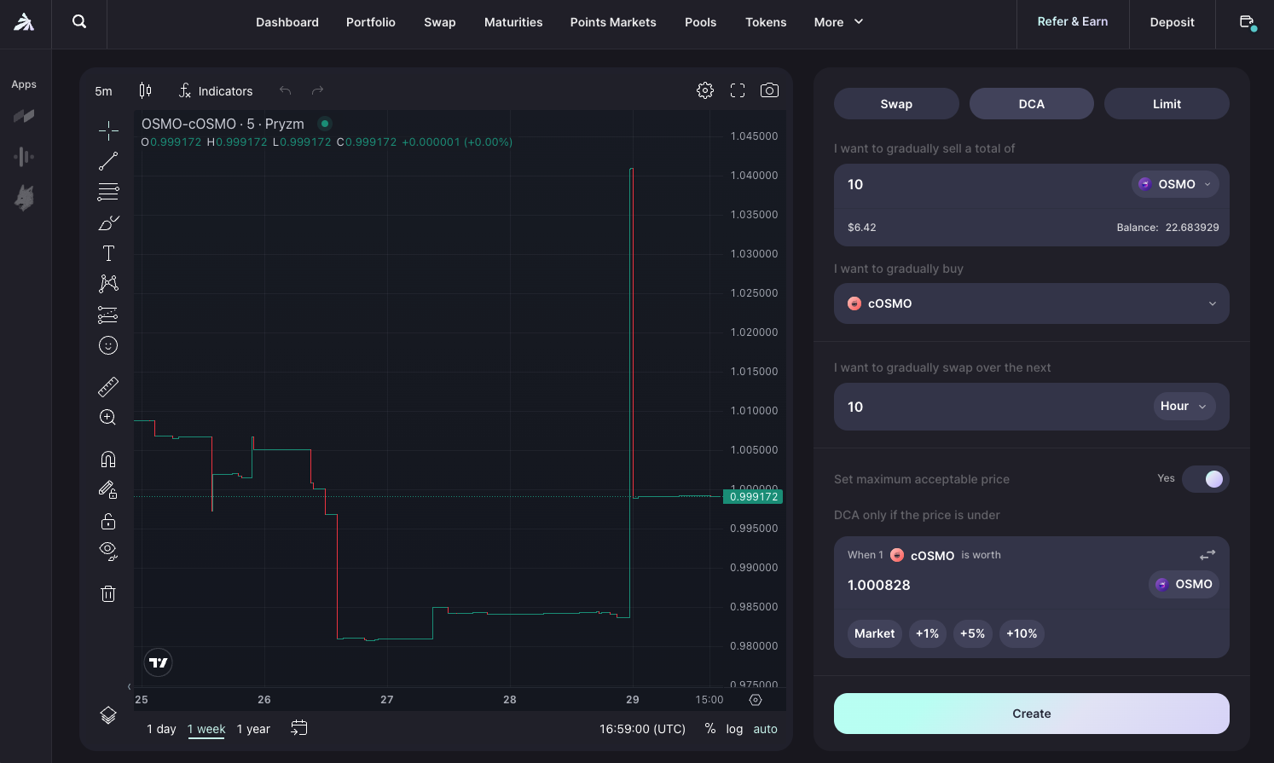This screenshot has height=763, width=1274.
Task: Select the brush drawing tool
Action: (108, 223)
